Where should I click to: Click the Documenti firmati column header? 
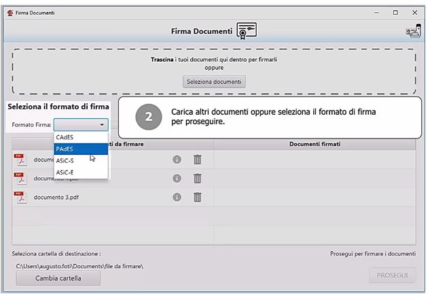coord(315,144)
